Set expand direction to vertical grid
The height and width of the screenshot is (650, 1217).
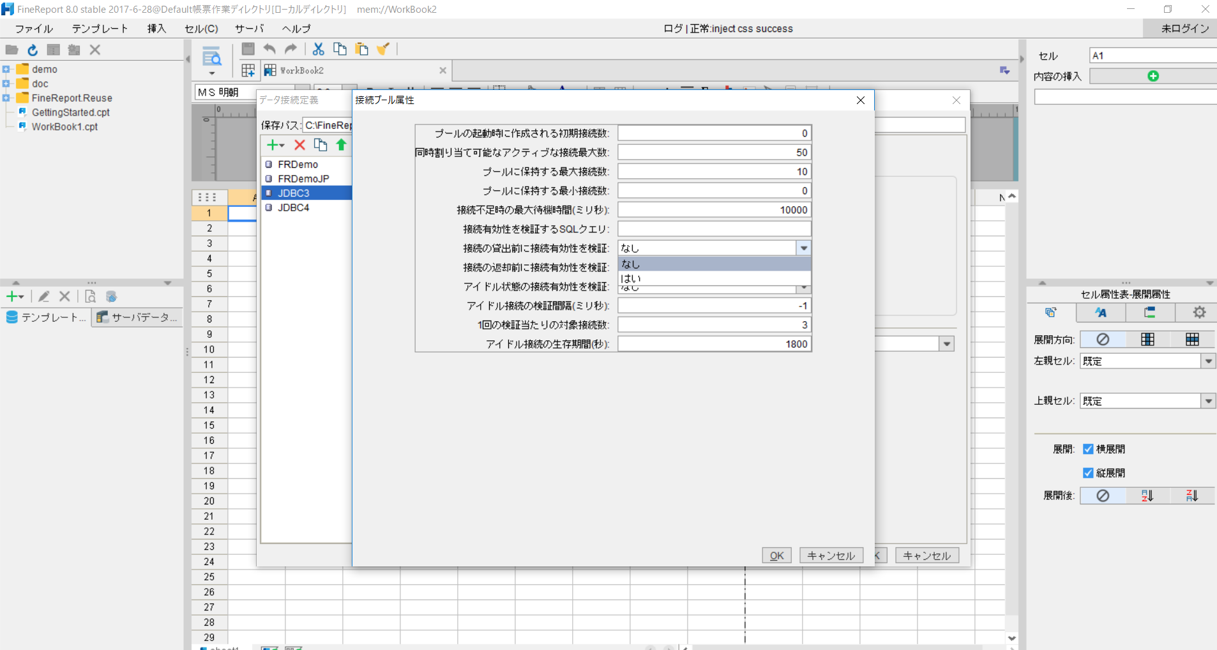coord(1147,339)
